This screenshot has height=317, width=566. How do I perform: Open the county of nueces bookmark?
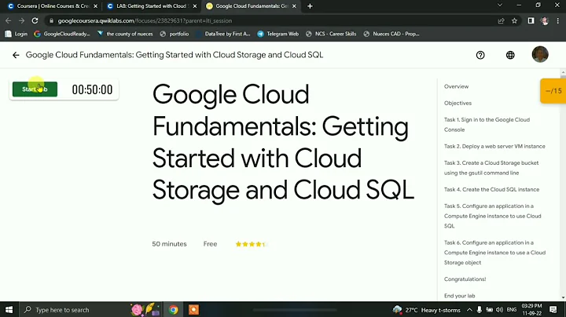(x=125, y=34)
